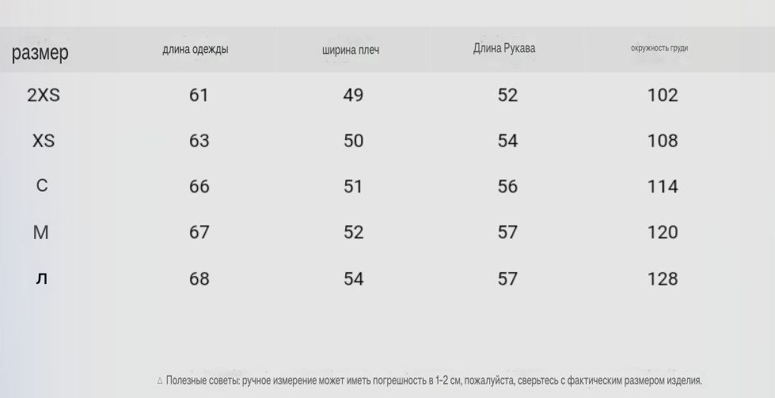The width and height of the screenshot is (775, 398).
Task: Select shoulder width value 49 for 2XS
Action: 353,95
